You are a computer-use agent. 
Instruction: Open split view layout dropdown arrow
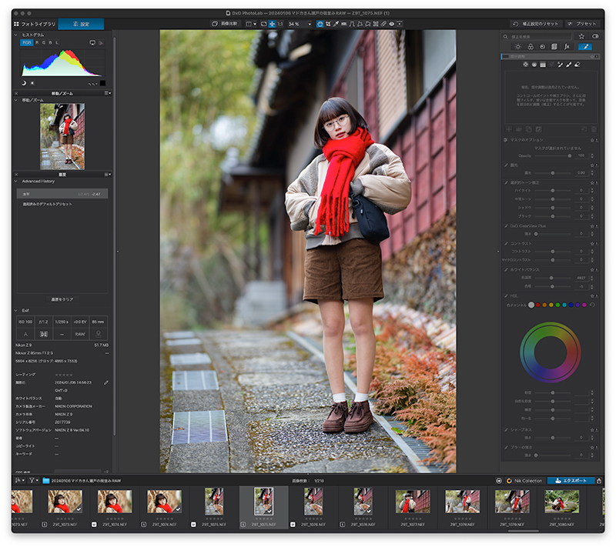255,24
